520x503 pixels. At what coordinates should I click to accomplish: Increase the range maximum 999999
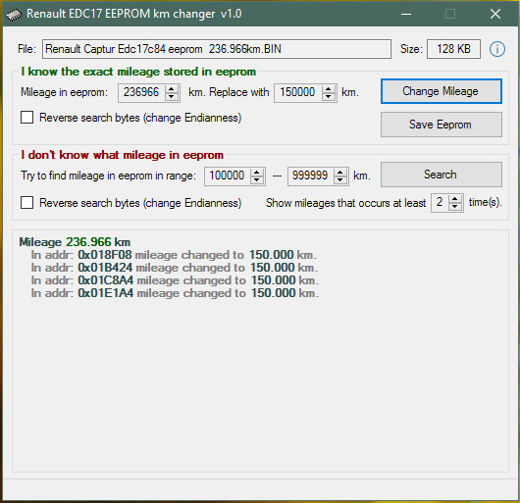coord(339,172)
